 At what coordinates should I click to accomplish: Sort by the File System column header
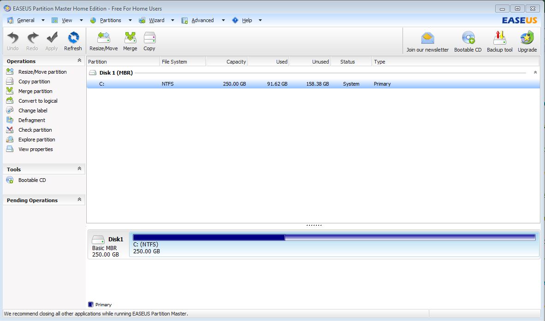183,62
